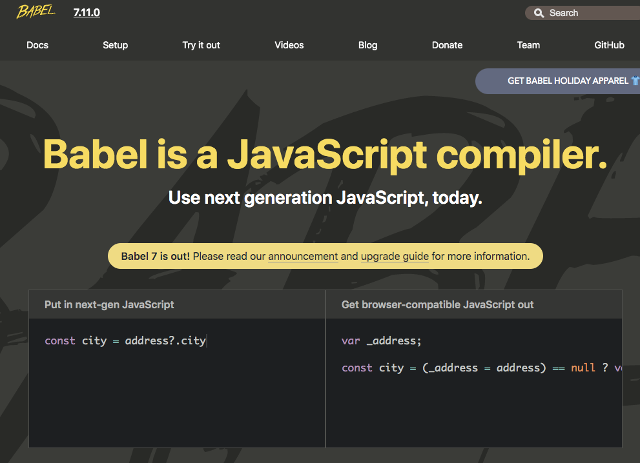Open the 7.11.0 version link
640x463 pixels.
(87, 13)
